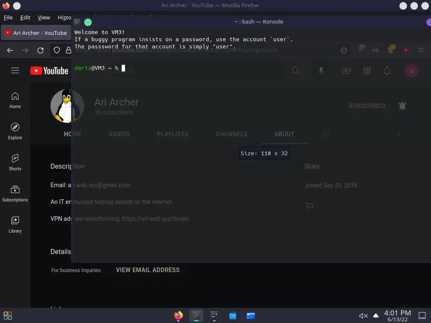Switch to the channel CHANNELS tab
Viewport: 431px width, 323px height.
tap(231, 134)
